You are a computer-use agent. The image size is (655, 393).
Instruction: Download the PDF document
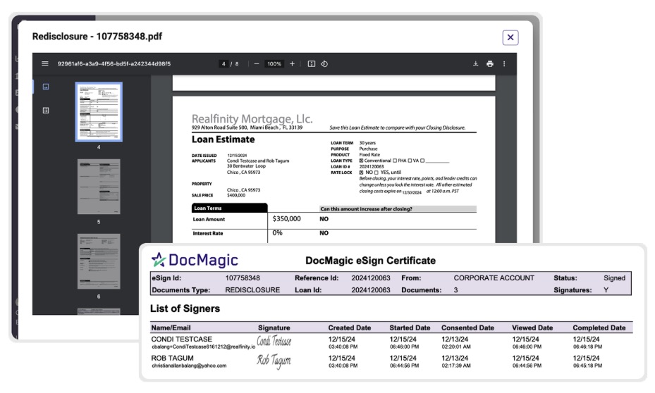pyautogui.click(x=475, y=64)
